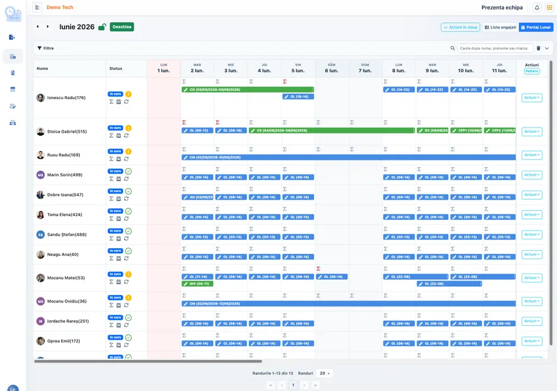Click calendar icon in Stoica Gabriel status

point(118,135)
